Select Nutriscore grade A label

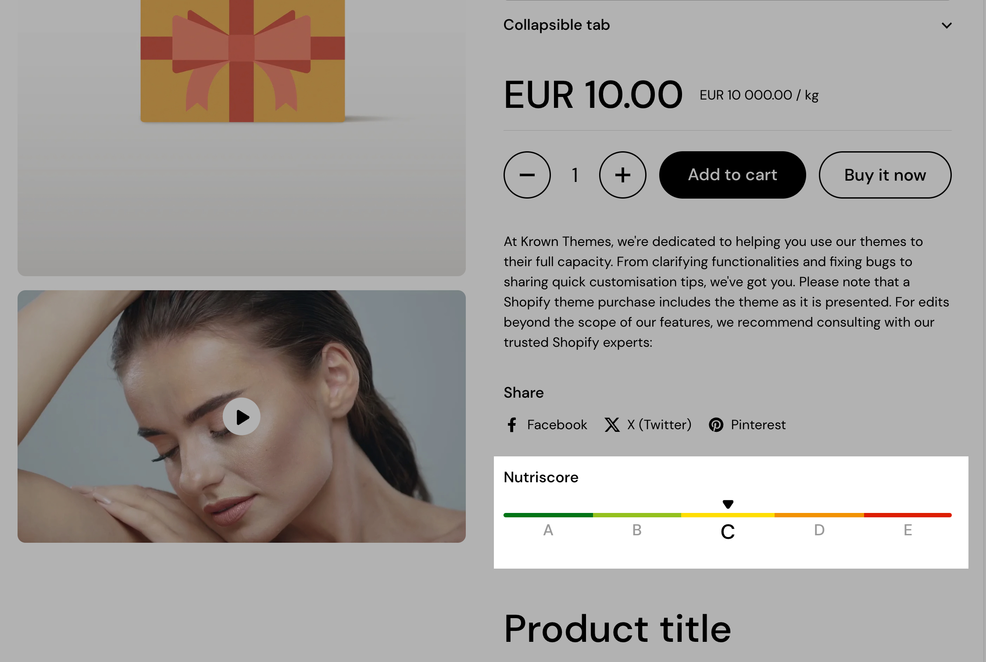pos(548,530)
